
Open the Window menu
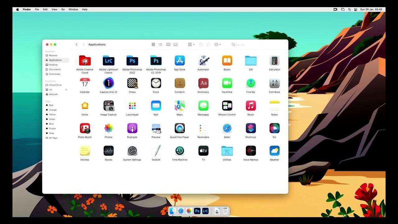point(73,9)
